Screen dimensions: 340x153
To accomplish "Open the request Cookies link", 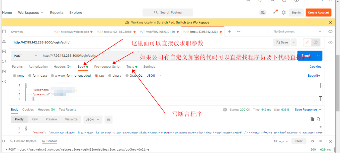I will (315, 67).
